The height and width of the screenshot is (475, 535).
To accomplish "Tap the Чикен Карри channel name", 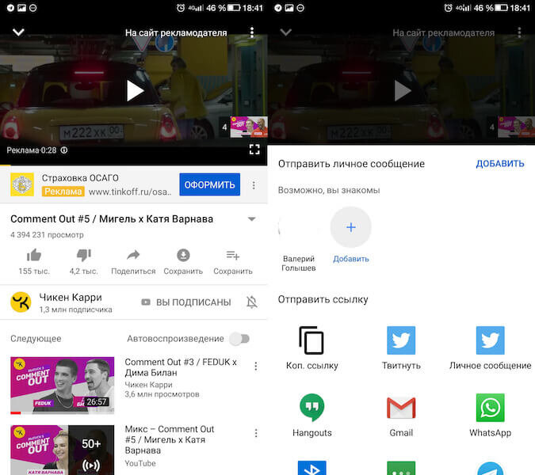I will (71, 298).
